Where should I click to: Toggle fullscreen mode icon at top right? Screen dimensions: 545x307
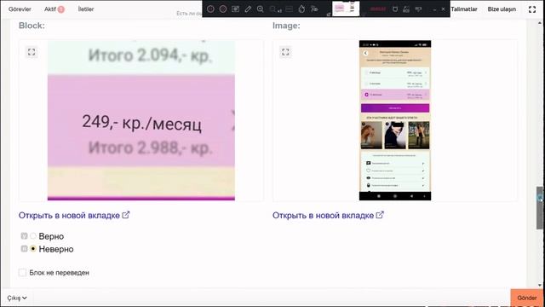click(532, 9)
